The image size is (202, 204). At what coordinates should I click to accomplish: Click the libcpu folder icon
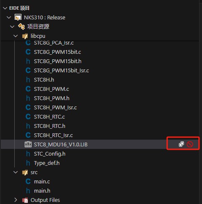click(25, 36)
